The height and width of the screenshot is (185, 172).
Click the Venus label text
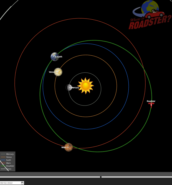52,72
